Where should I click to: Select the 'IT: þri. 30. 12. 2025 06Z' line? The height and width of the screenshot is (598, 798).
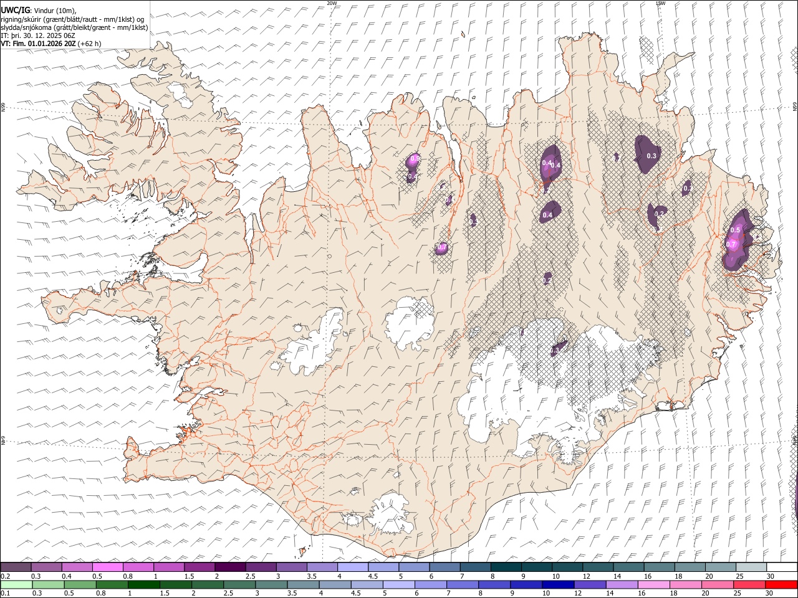[x=38, y=36]
